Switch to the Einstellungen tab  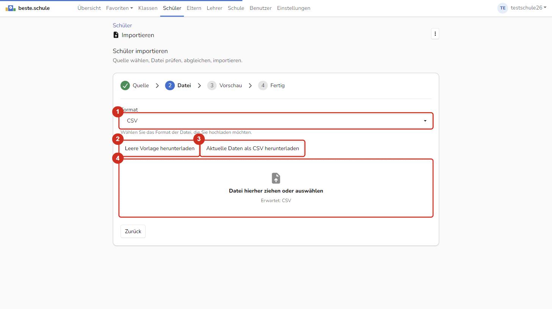click(x=293, y=8)
